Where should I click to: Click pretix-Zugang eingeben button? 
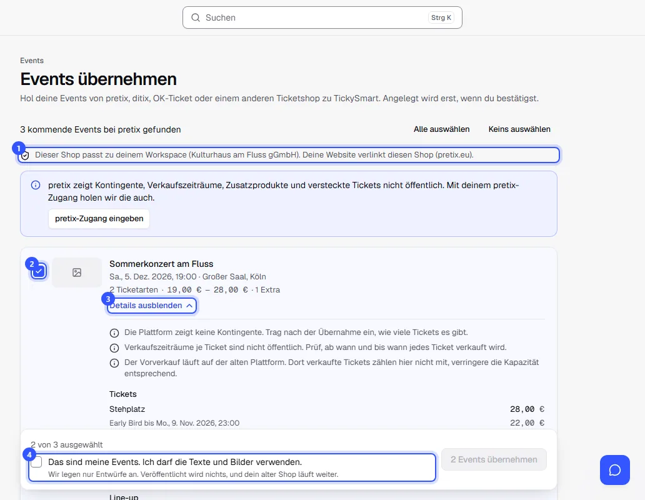(x=99, y=218)
